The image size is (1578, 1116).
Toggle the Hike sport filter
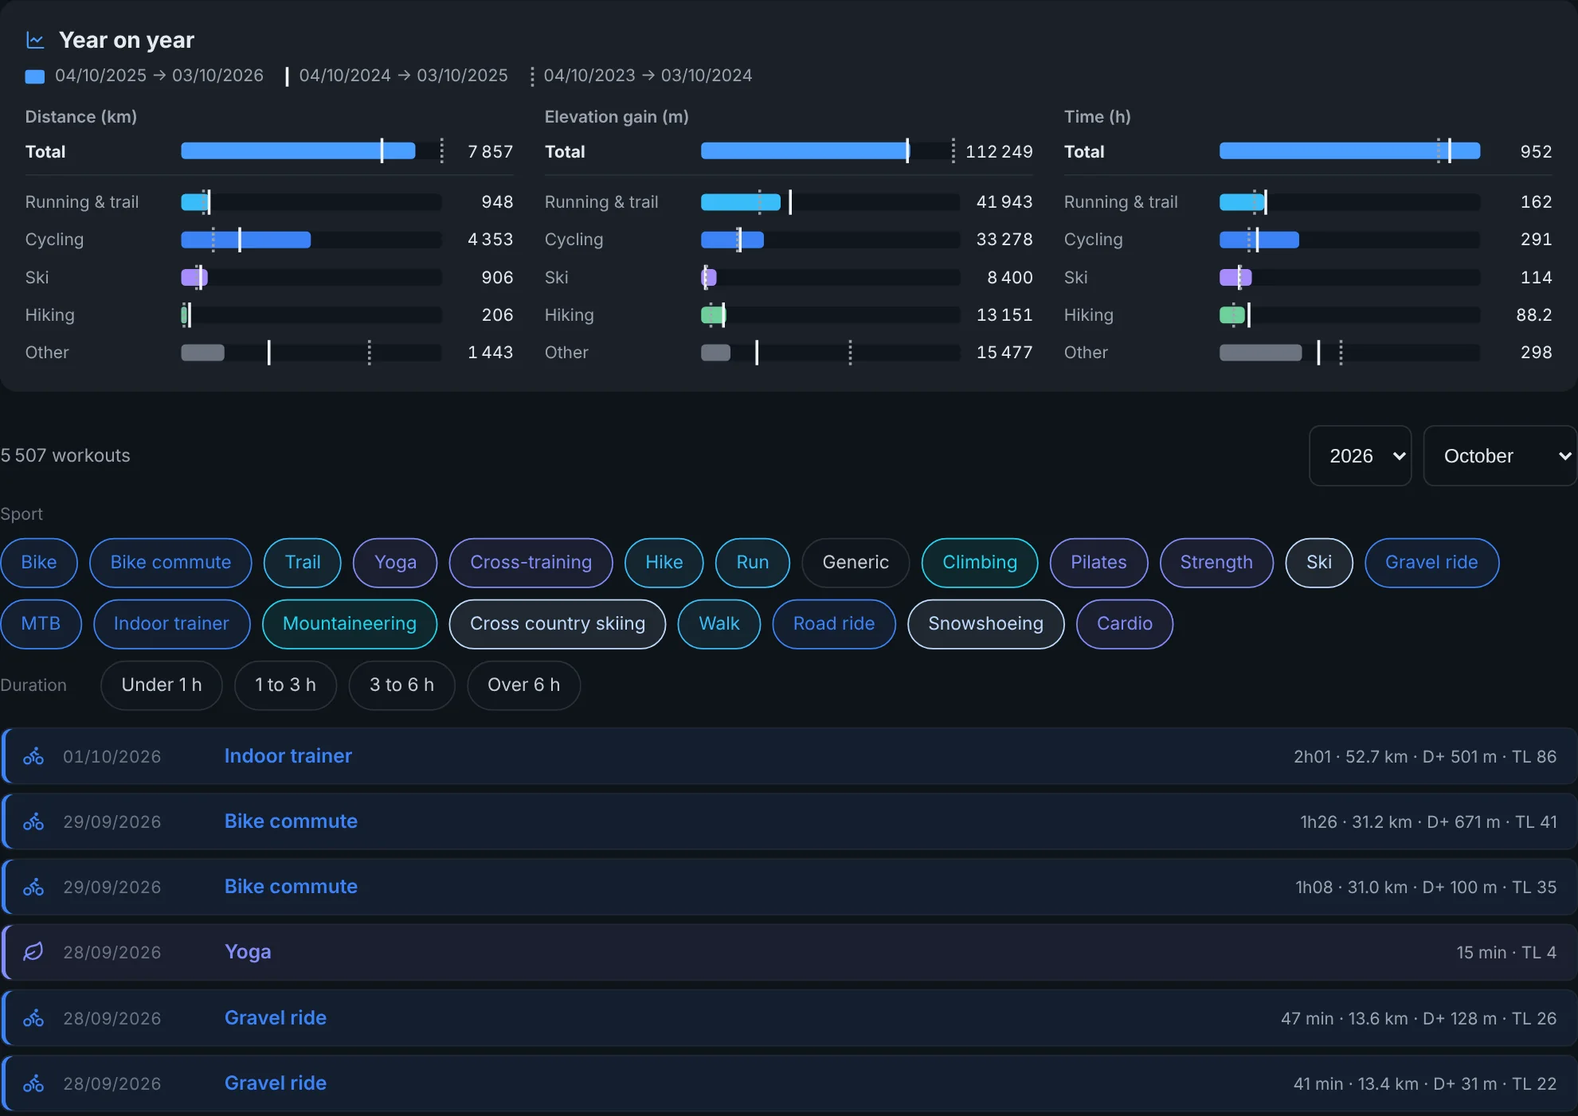664,563
